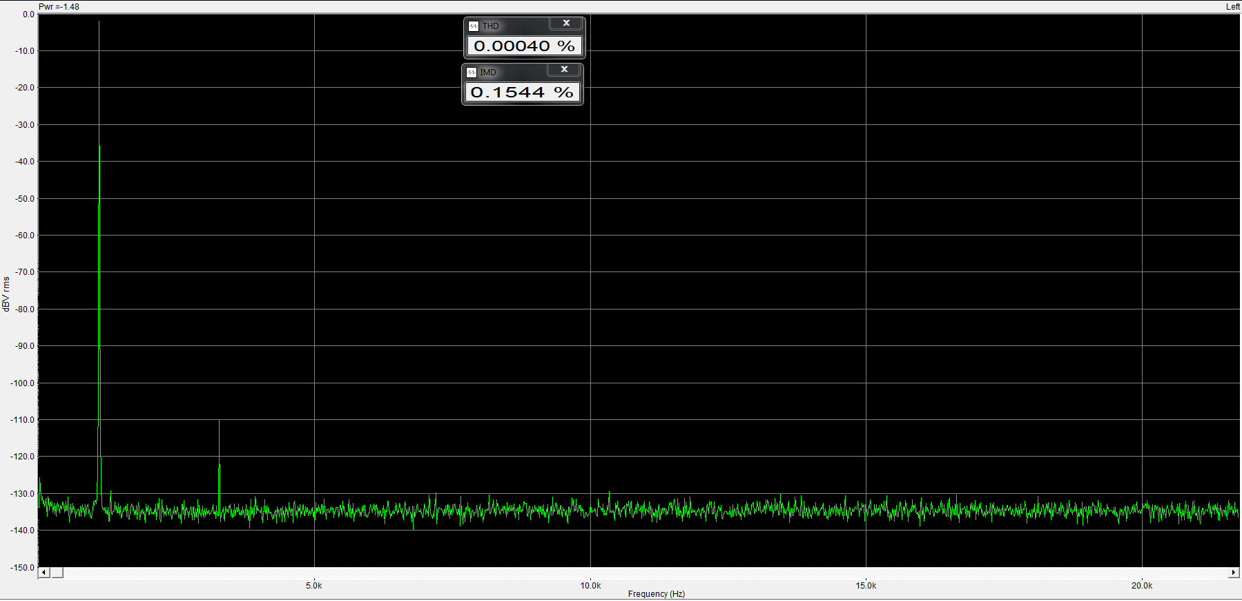Screen dimensions: 1242x601
Task: Click the -60.0 level axis label
Action: click(26, 236)
